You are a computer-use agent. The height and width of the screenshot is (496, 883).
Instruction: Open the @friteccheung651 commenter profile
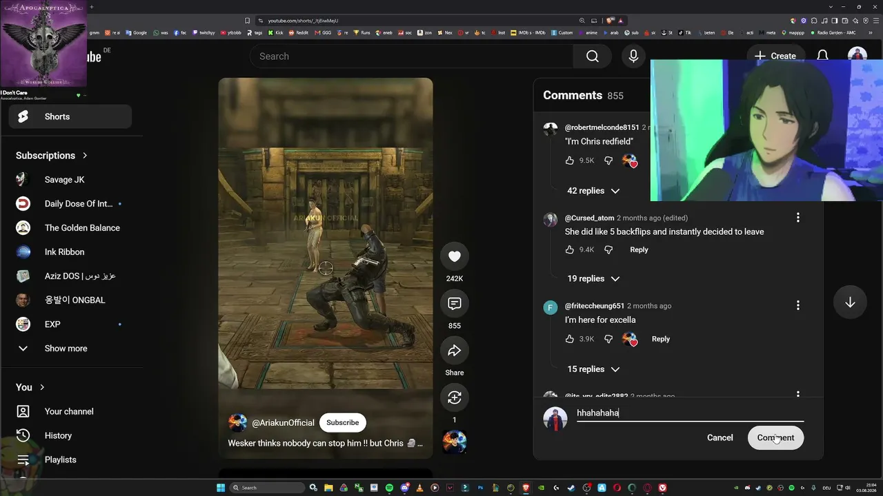(x=595, y=306)
